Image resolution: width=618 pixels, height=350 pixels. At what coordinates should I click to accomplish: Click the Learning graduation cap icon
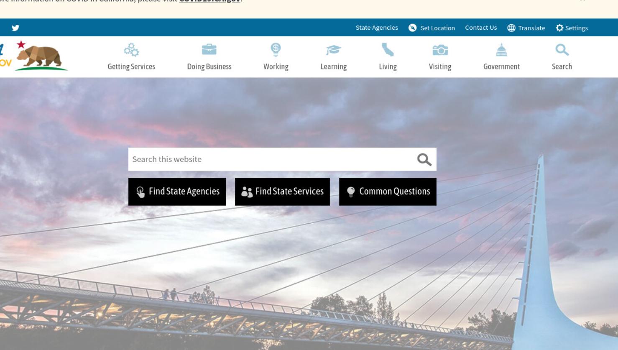pos(334,50)
